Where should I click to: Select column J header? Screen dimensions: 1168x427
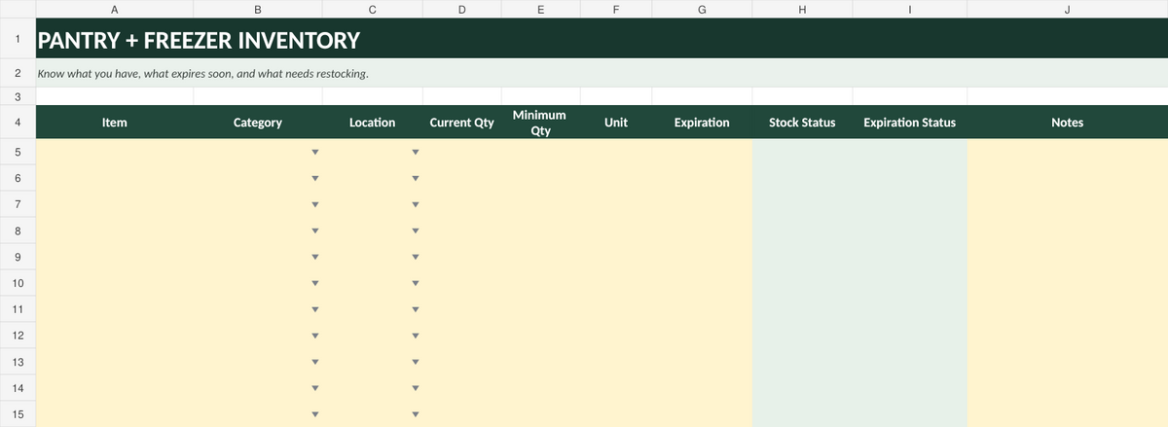pos(1068,10)
